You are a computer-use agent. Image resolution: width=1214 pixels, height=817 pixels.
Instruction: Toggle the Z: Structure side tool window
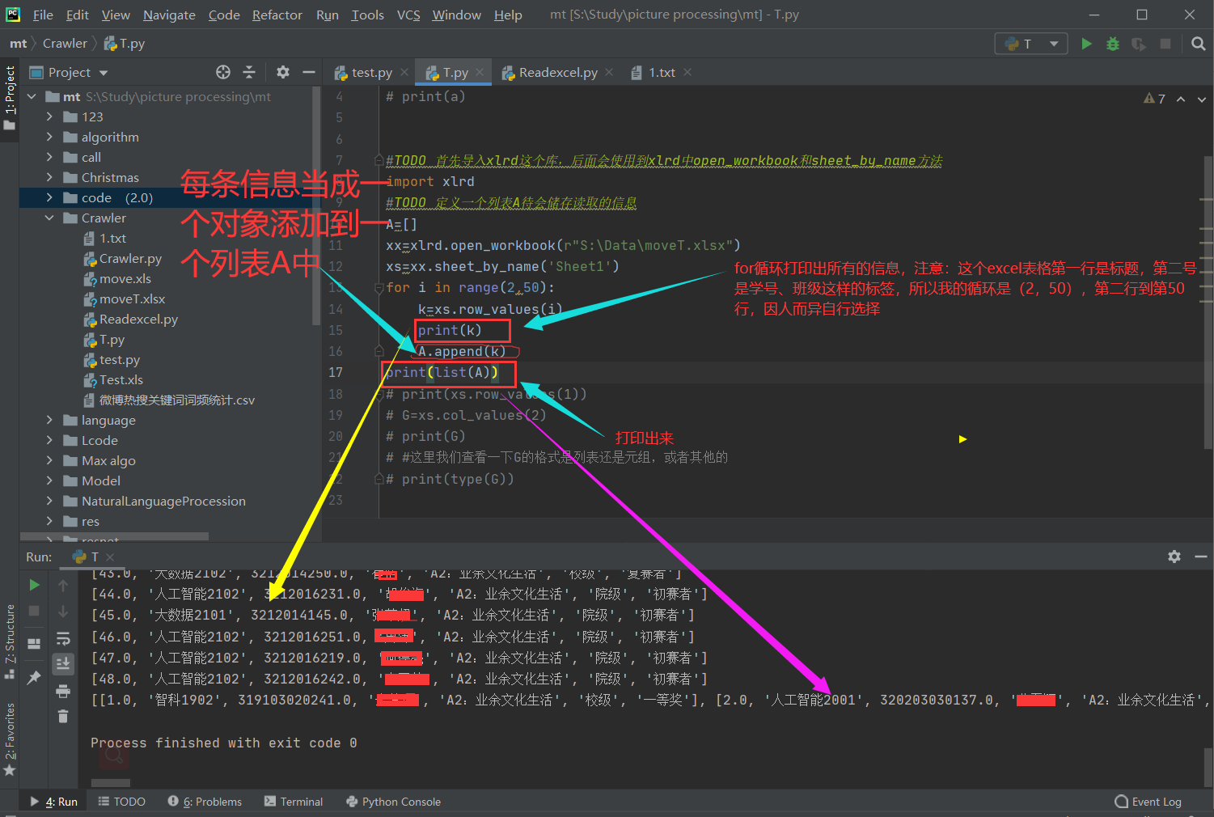click(x=10, y=641)
